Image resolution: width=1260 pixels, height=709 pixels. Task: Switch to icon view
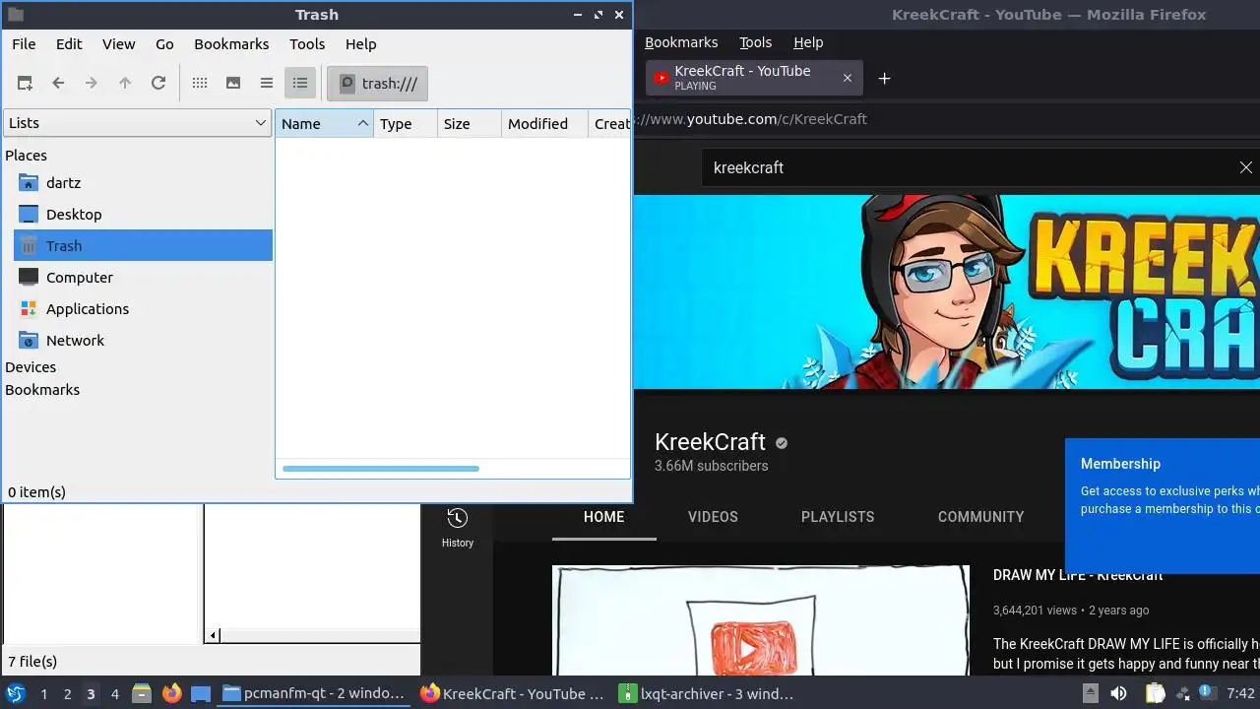200,84
